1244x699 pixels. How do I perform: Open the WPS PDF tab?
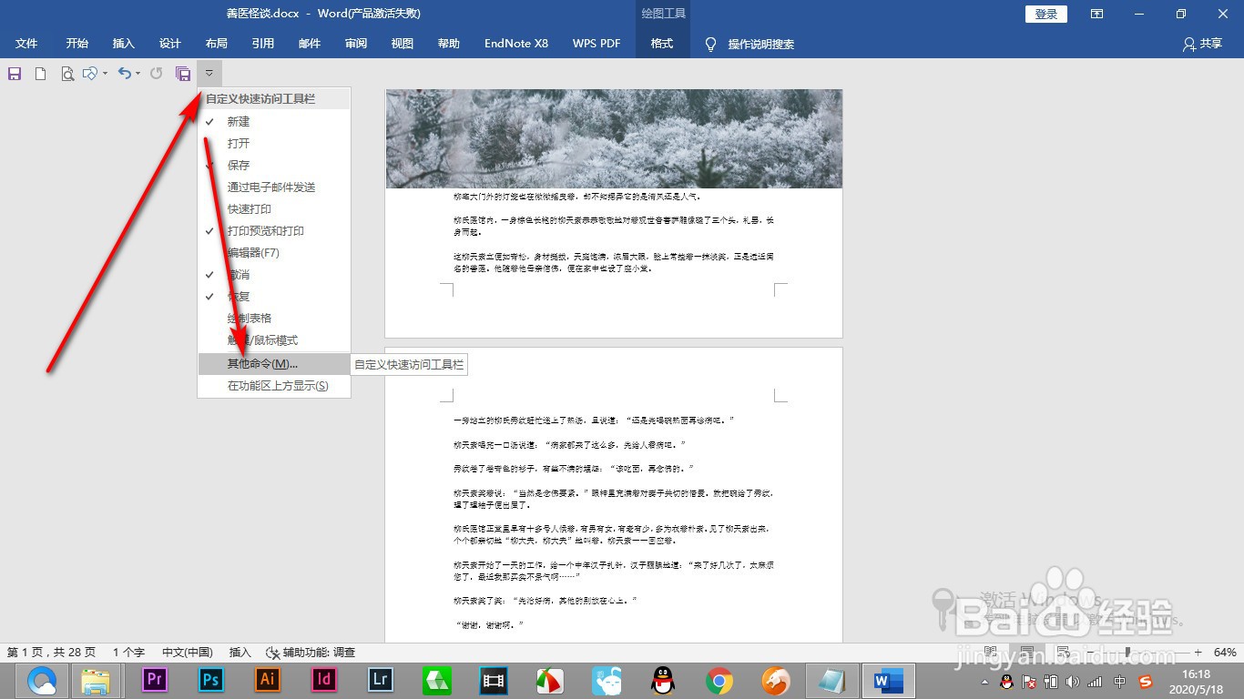597,43
